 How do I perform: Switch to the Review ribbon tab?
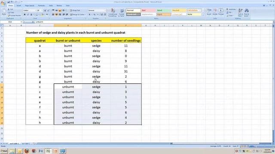[59, 6]
